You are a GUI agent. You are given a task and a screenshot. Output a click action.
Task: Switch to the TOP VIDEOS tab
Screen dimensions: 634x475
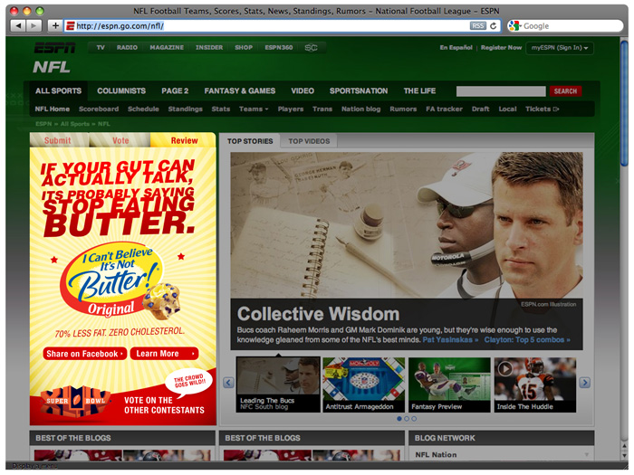[x=309, y=141]
